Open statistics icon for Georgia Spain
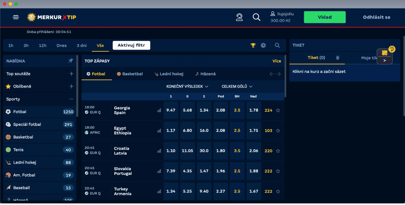405x205 pixels. point(159,110)
